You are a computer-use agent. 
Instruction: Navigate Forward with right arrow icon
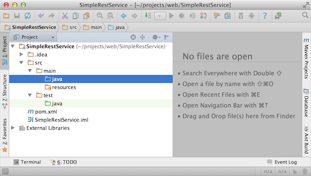pyautogui.click(x=135, y=16)
